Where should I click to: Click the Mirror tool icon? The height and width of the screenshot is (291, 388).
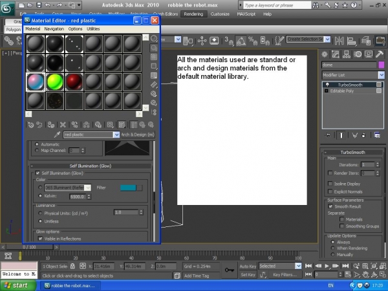click(339, 41)
